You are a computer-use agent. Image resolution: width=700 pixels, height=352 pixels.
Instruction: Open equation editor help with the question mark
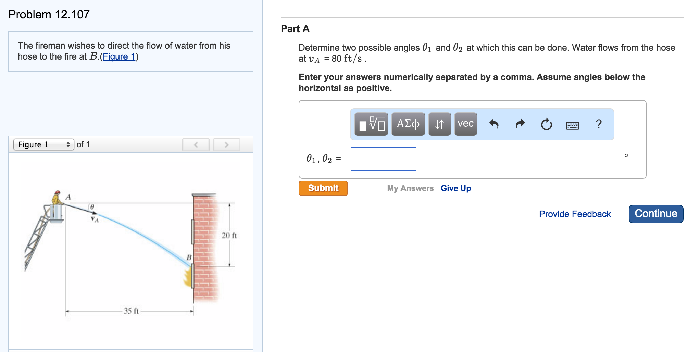click(598, 124)
